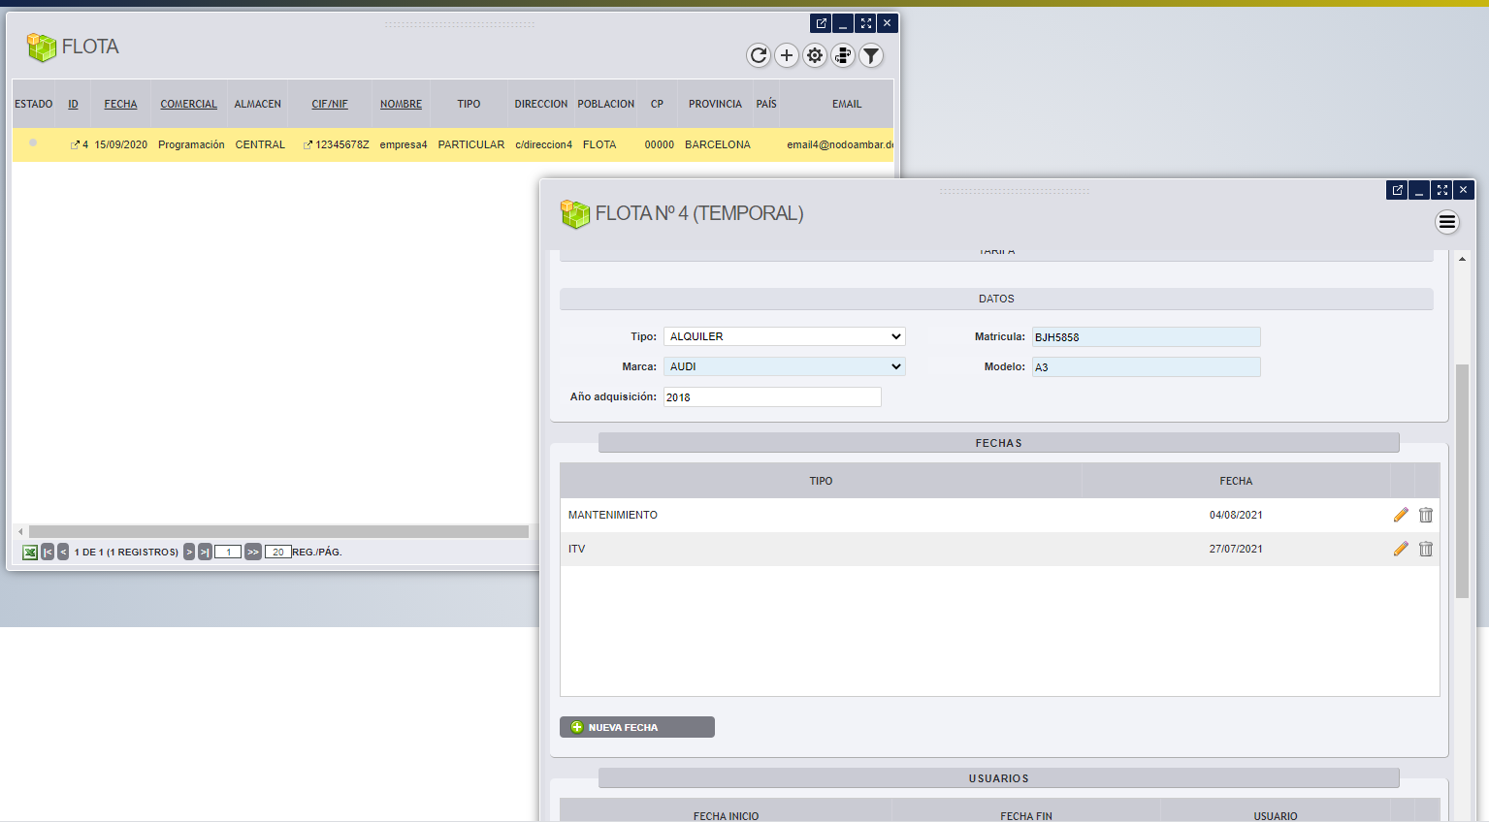1489x822 pixels.
Task: Click the records per page box
Action: pos(278,552)
